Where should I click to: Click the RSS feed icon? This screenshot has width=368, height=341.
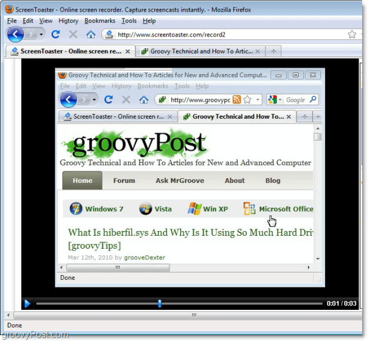click(237, 100)
